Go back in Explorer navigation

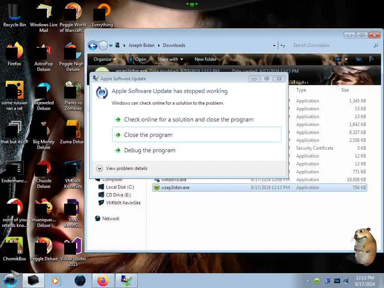93,45
